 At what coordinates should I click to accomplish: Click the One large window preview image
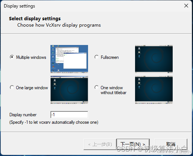[x=69, y=90]
